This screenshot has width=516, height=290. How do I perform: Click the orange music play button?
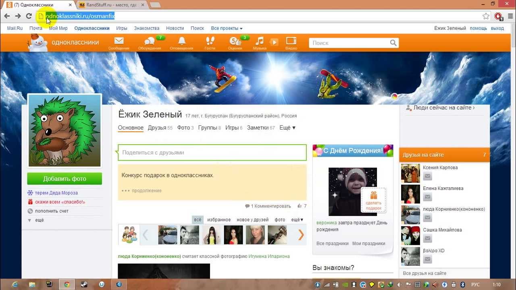coord(274,42)
